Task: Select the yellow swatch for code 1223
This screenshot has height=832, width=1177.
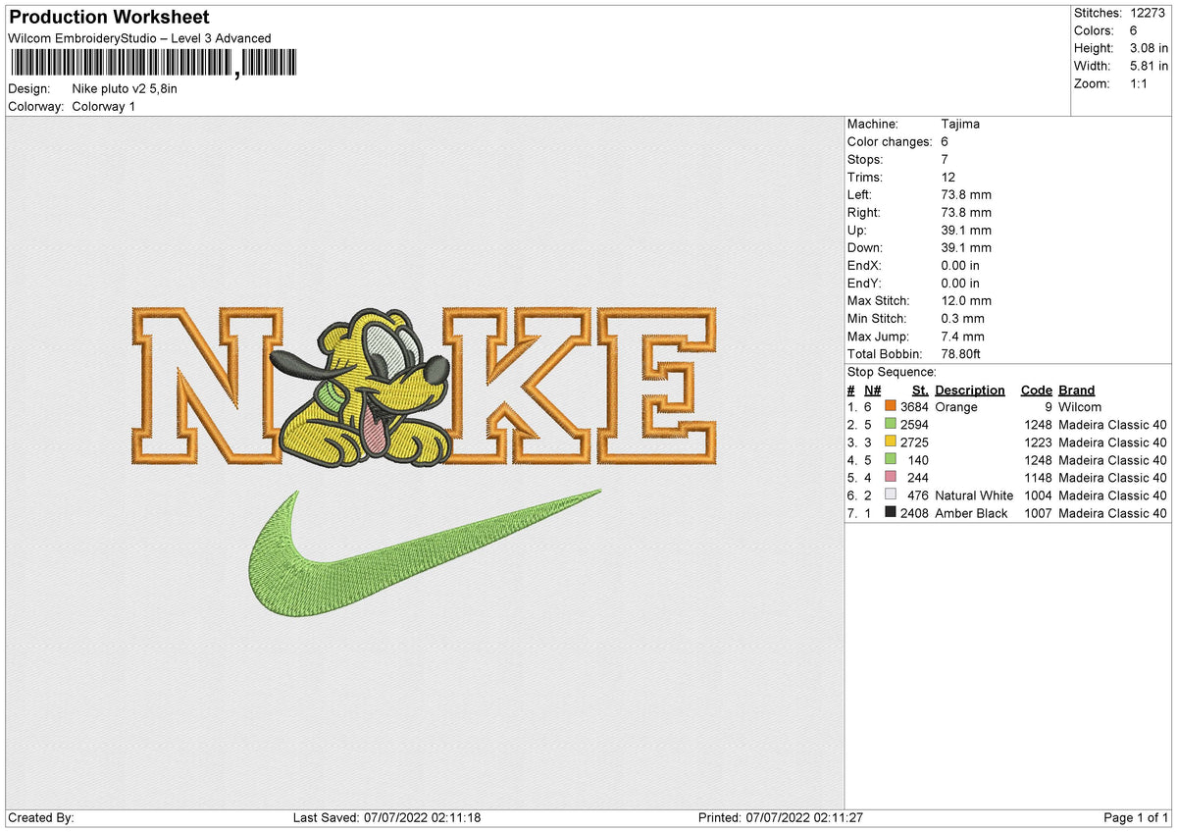Action: (x=891, y=442)
